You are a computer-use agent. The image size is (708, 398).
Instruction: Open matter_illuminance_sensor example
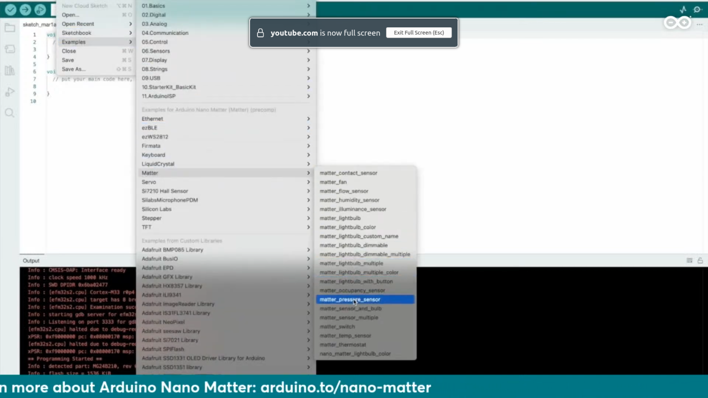tap(365, 209)
